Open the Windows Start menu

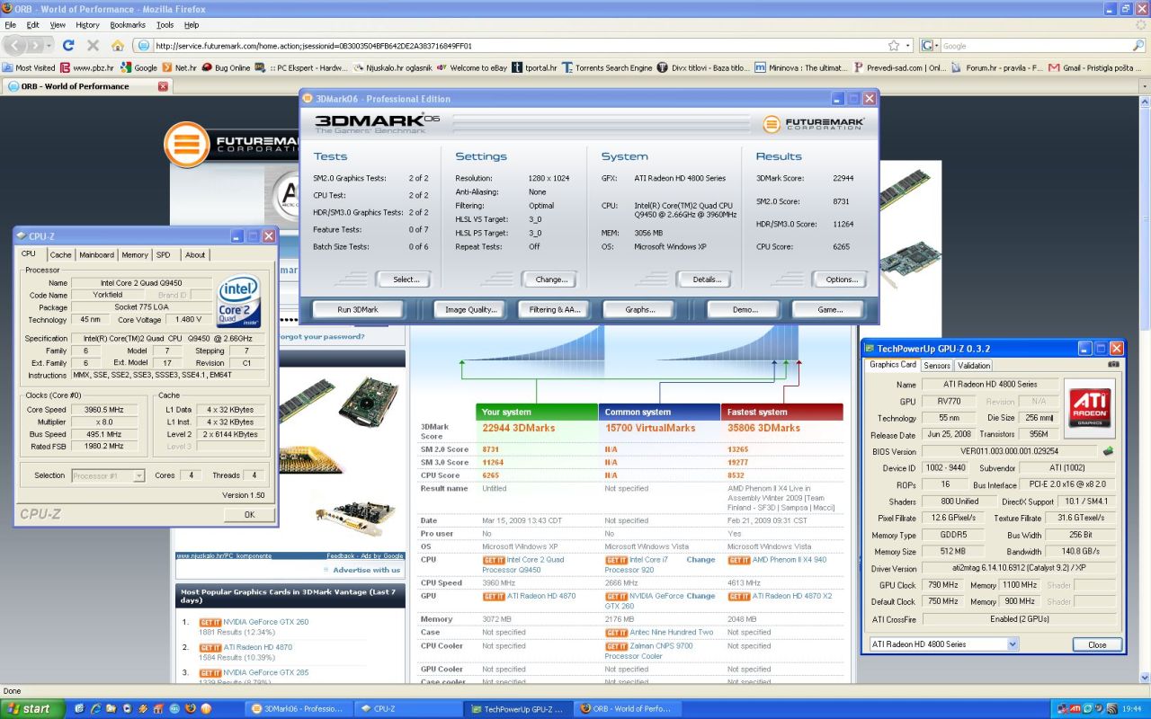pos(32,708)
